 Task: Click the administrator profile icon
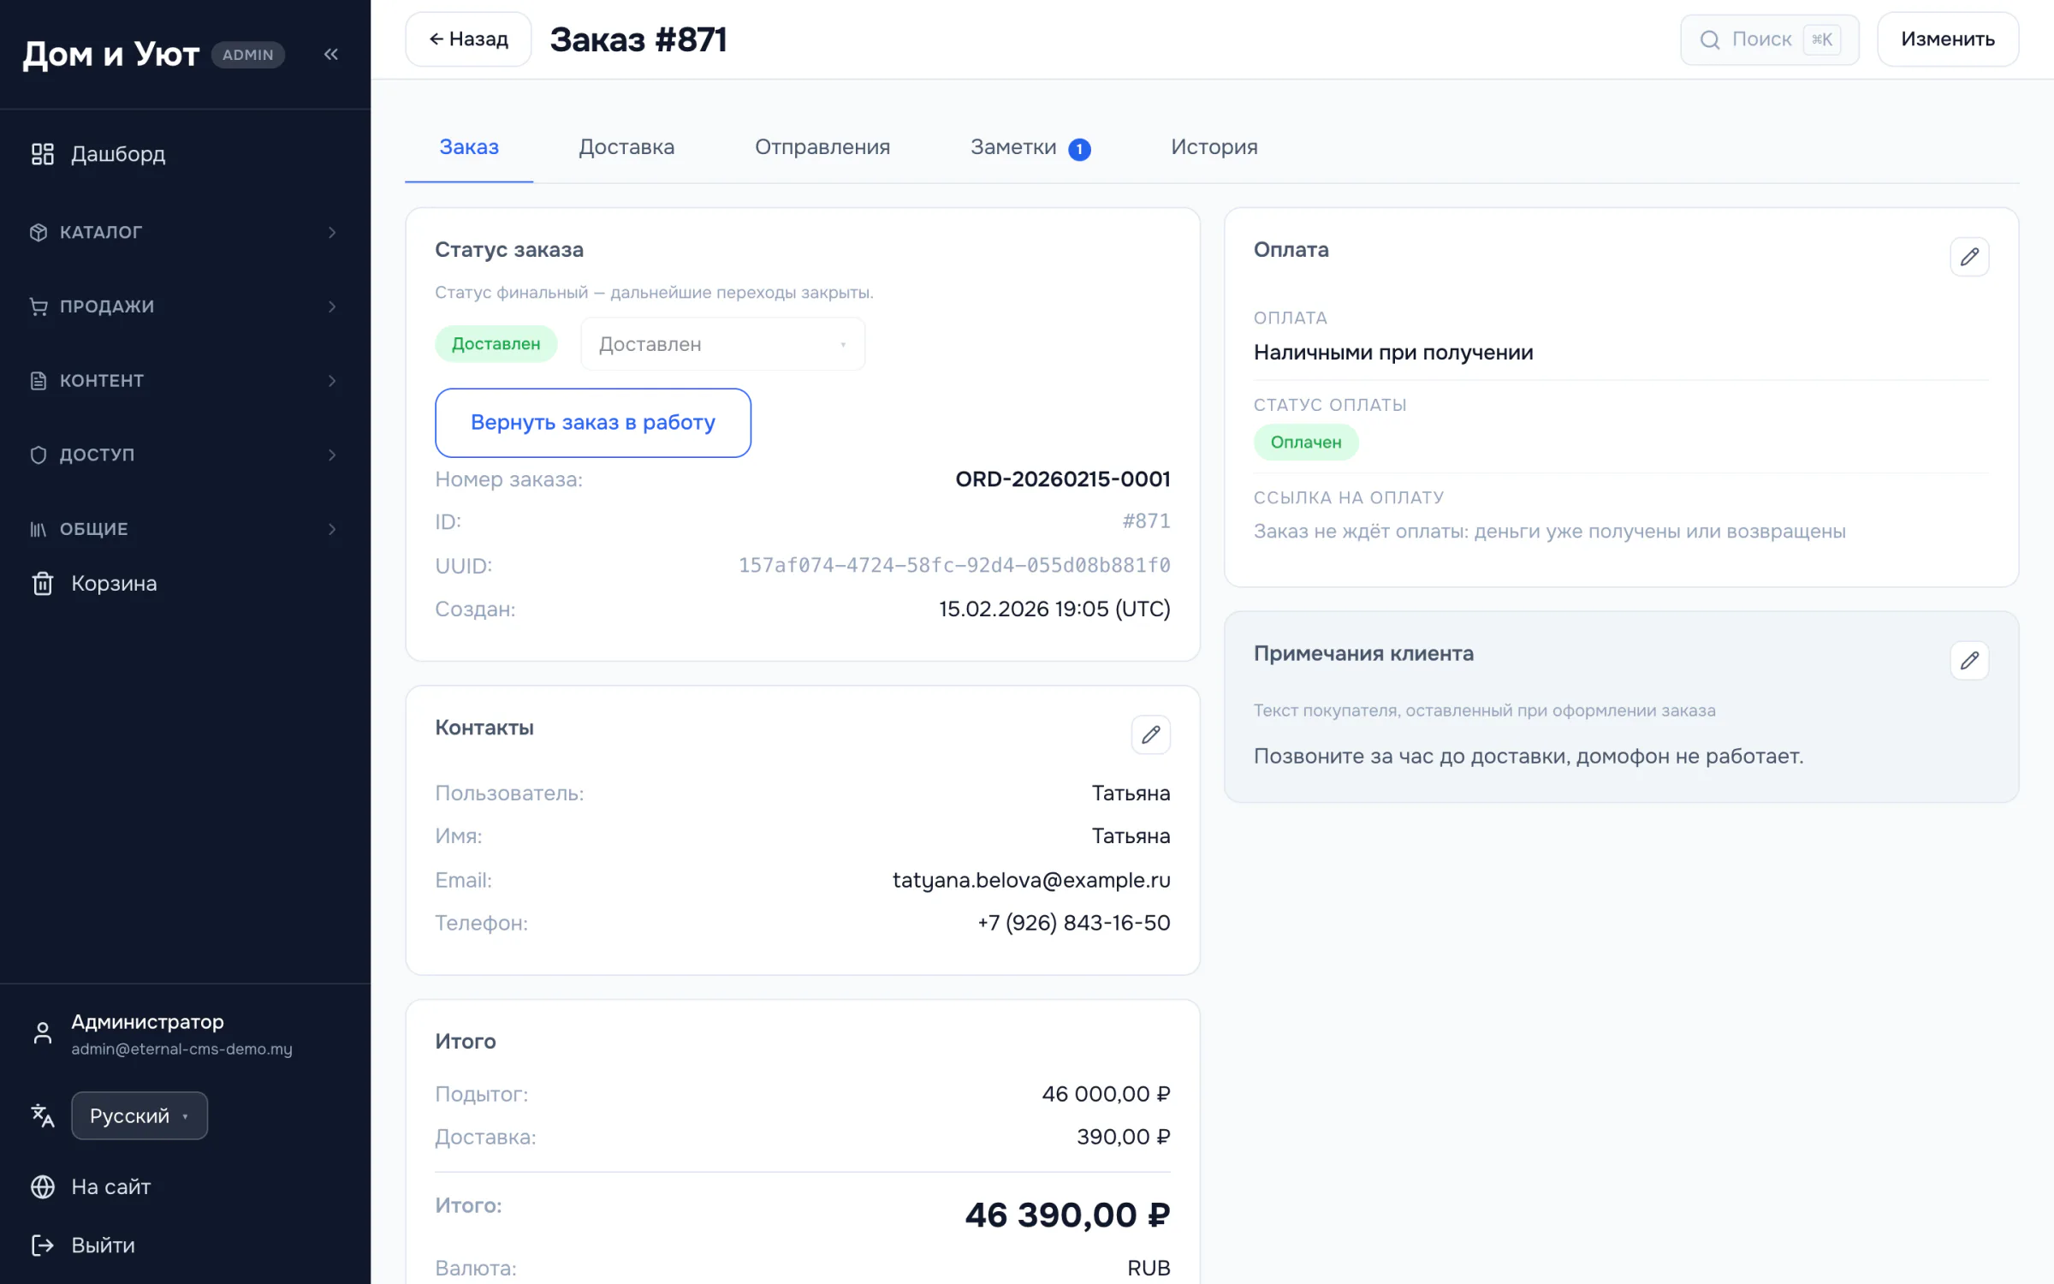[42, 1033]
